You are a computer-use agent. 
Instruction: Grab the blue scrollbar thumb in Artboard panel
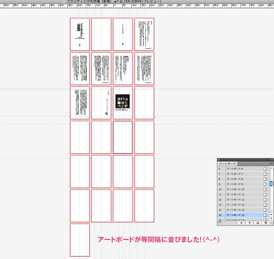pyautogui.click(x=271, y=184)
